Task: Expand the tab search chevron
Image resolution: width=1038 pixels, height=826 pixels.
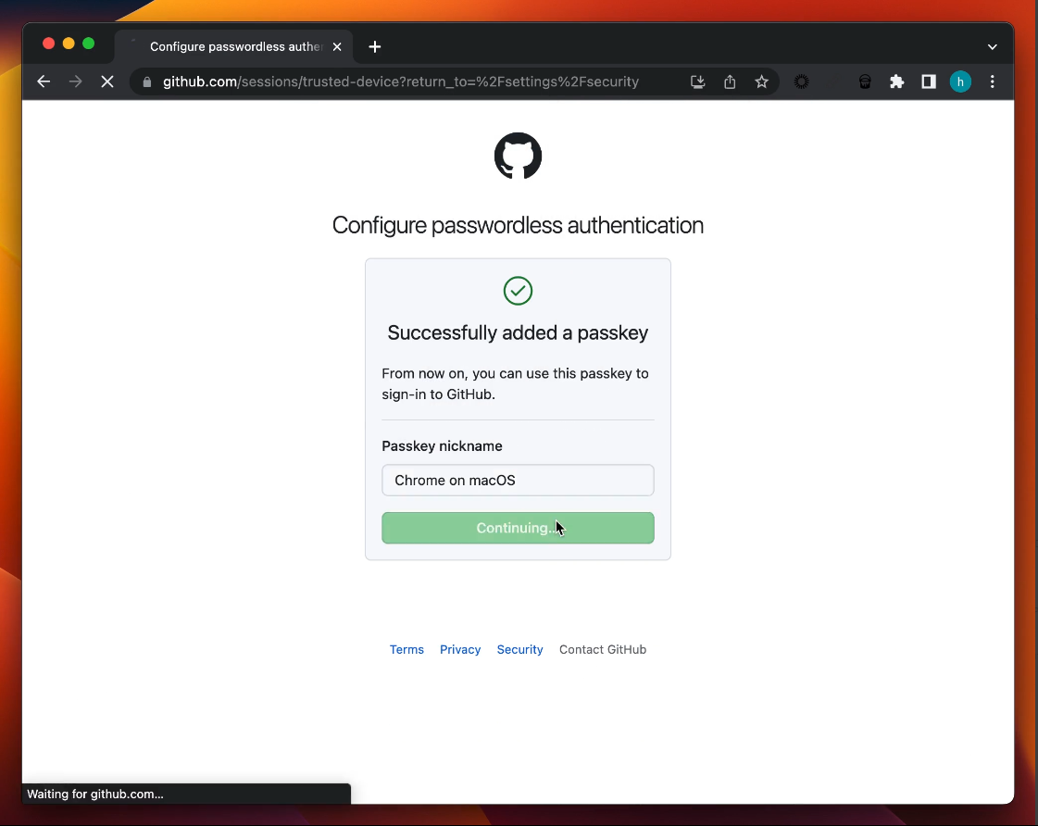Action: pyautogui.click(x=992, y=46)
